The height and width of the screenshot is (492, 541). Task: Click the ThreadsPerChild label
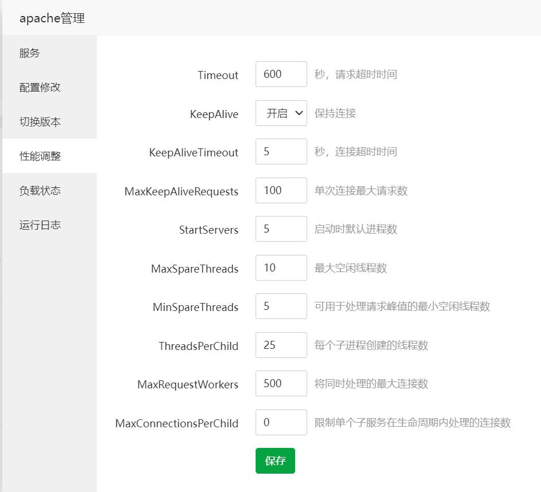(x=198, y=345)
